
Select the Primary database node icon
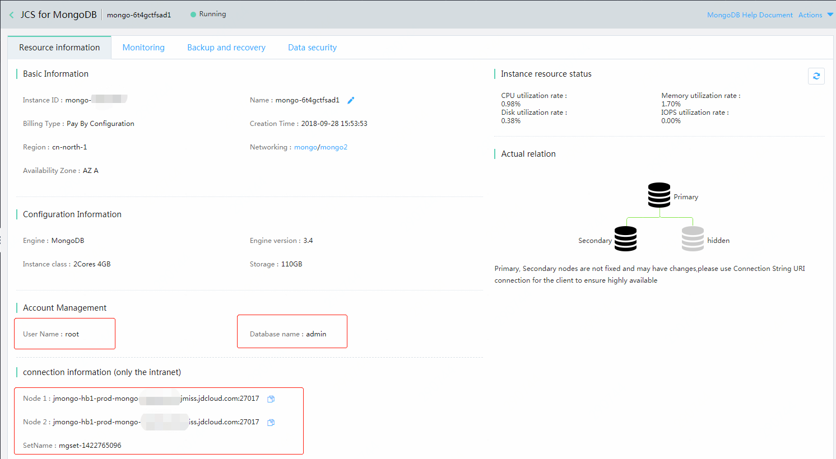point(659,195)
